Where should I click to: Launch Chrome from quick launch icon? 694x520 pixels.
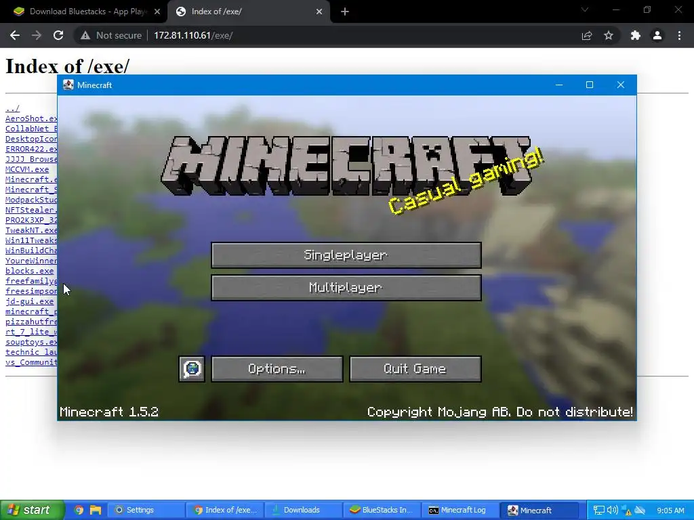79,511
